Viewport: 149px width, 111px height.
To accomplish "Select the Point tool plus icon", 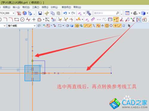I will pyautogui.click(x=34, y=19).
